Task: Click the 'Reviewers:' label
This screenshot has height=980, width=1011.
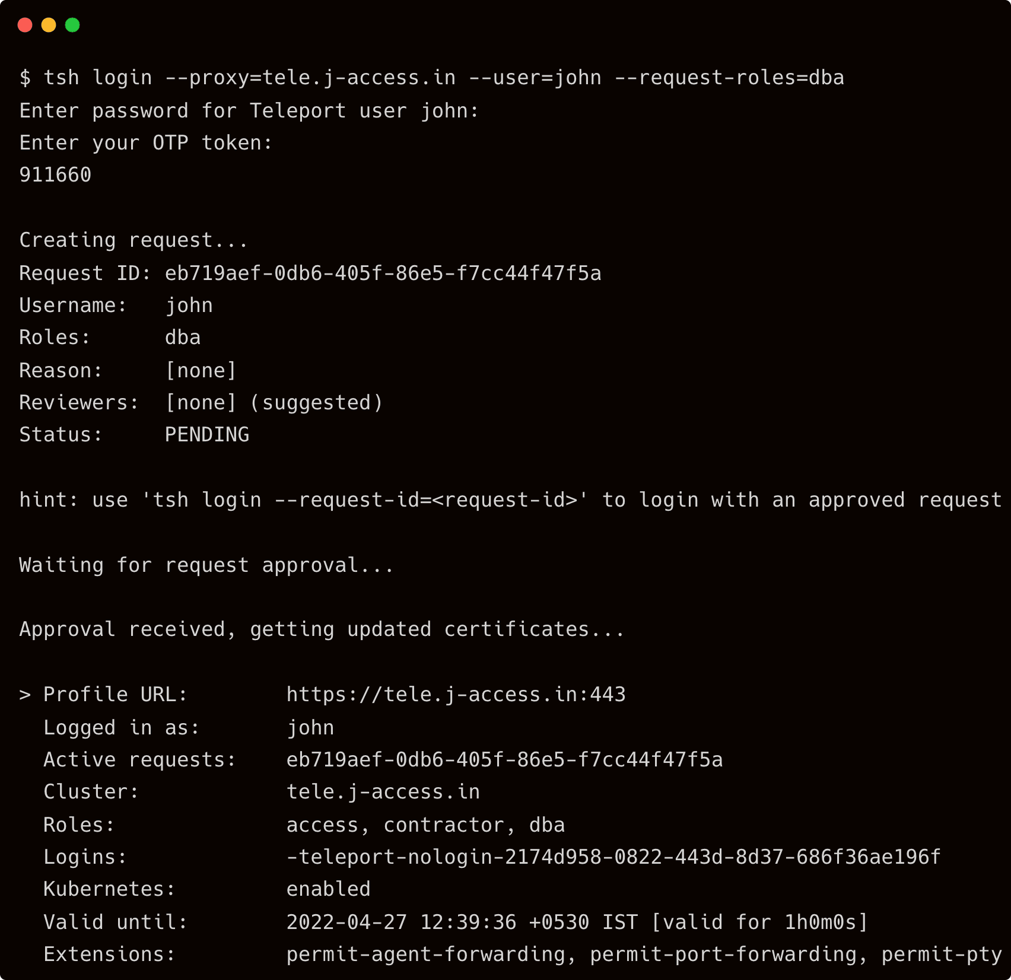Action: click(80, 403)
